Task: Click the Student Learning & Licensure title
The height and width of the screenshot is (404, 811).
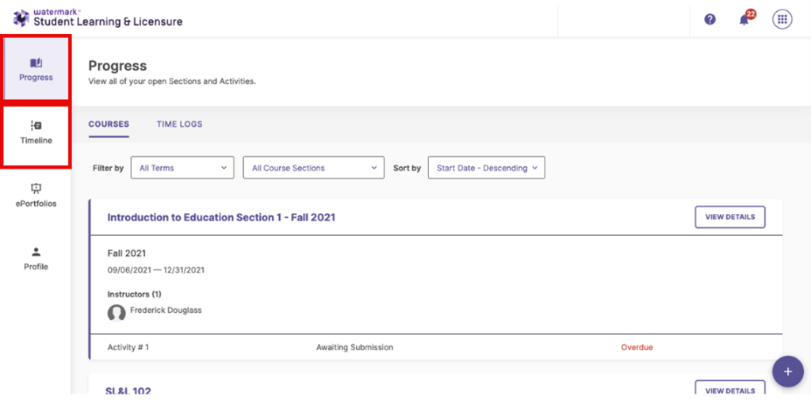Action: (x=108, y=21)
